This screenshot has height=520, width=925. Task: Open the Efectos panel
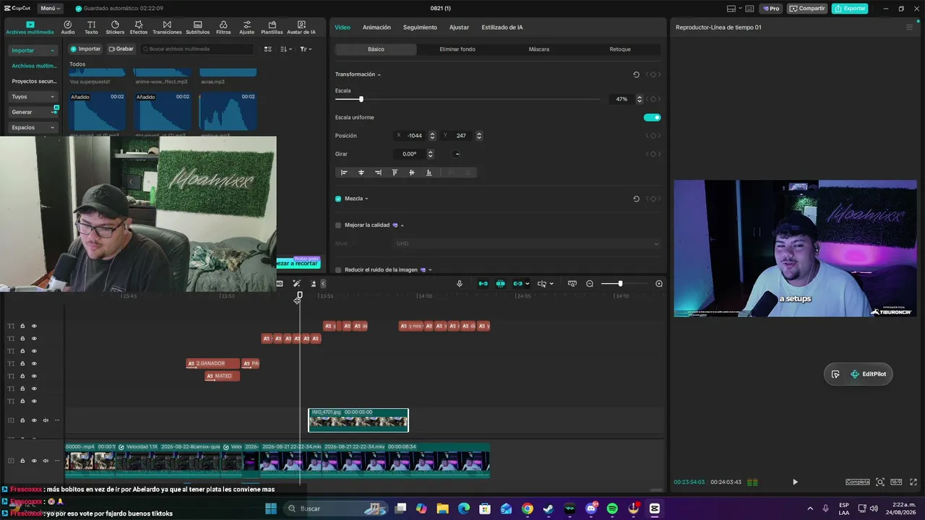click(x=139, y=27)
